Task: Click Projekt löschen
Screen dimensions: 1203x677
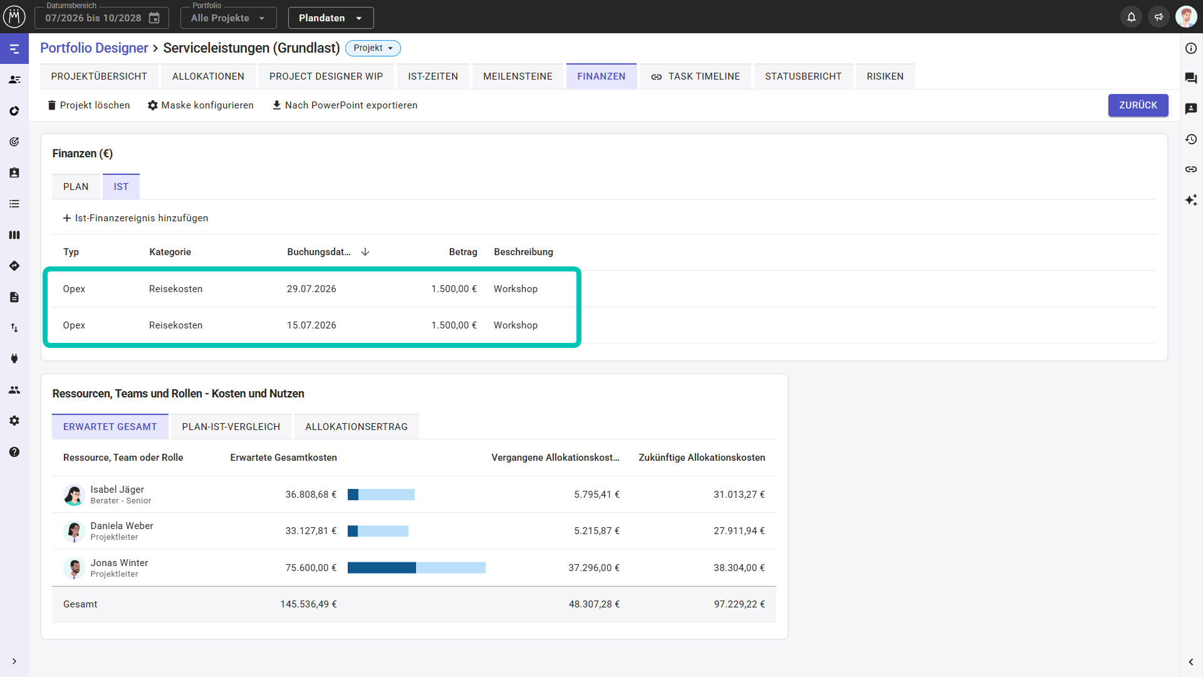Action: [89, 105]
